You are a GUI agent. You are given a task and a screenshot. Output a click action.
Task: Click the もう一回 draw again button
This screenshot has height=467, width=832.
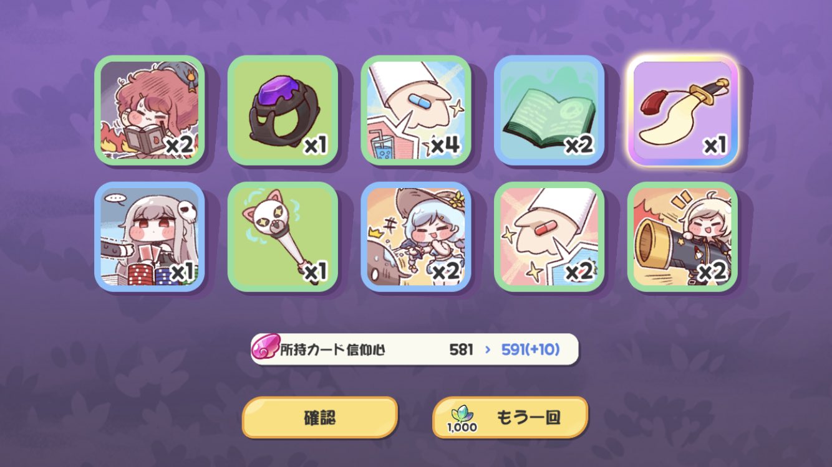coord(510,417)
